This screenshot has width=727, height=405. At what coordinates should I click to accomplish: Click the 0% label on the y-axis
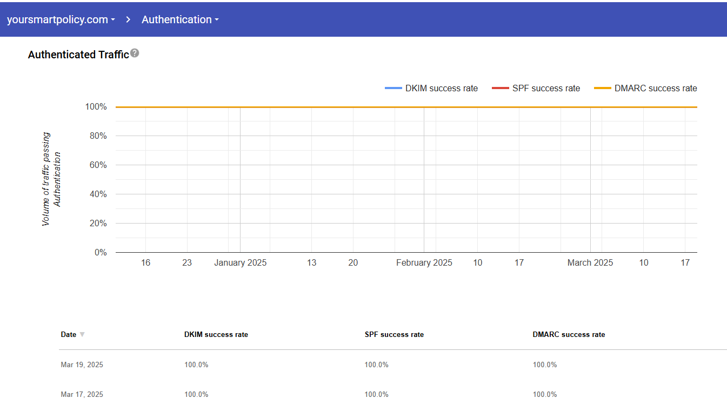100,253
